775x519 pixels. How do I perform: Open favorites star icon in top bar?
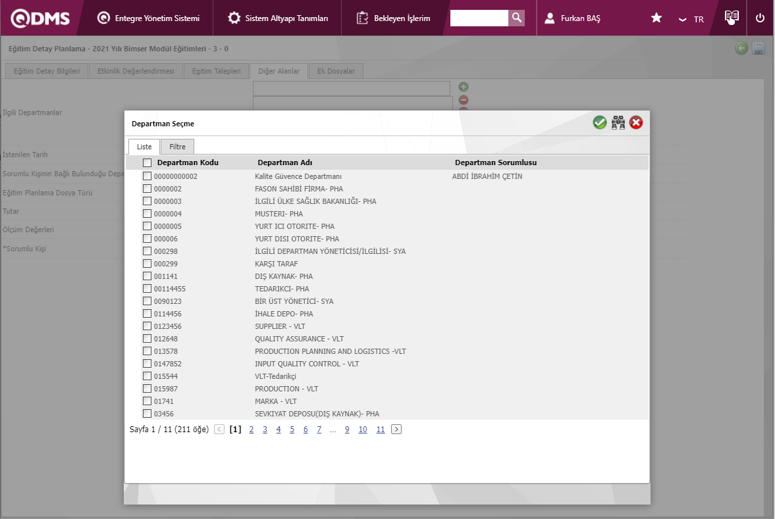point(656,18)
